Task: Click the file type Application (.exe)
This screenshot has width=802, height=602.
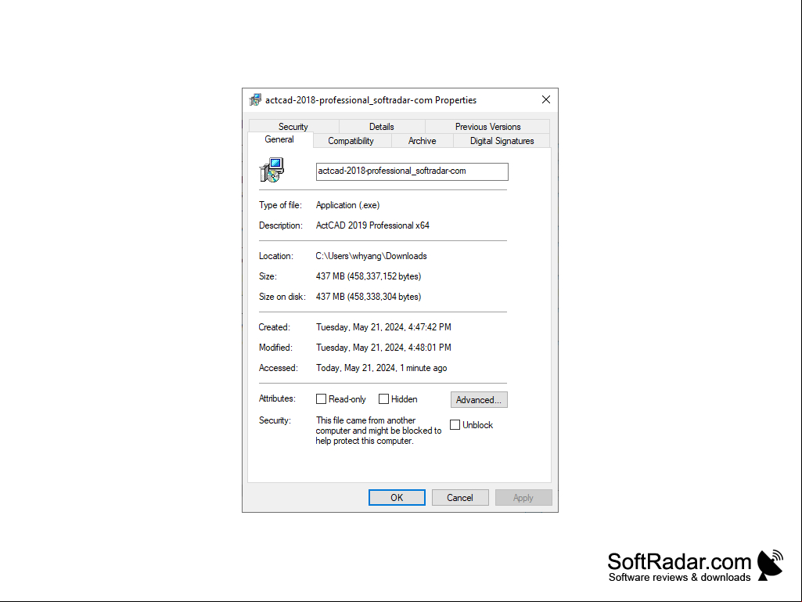Action: 348,205
